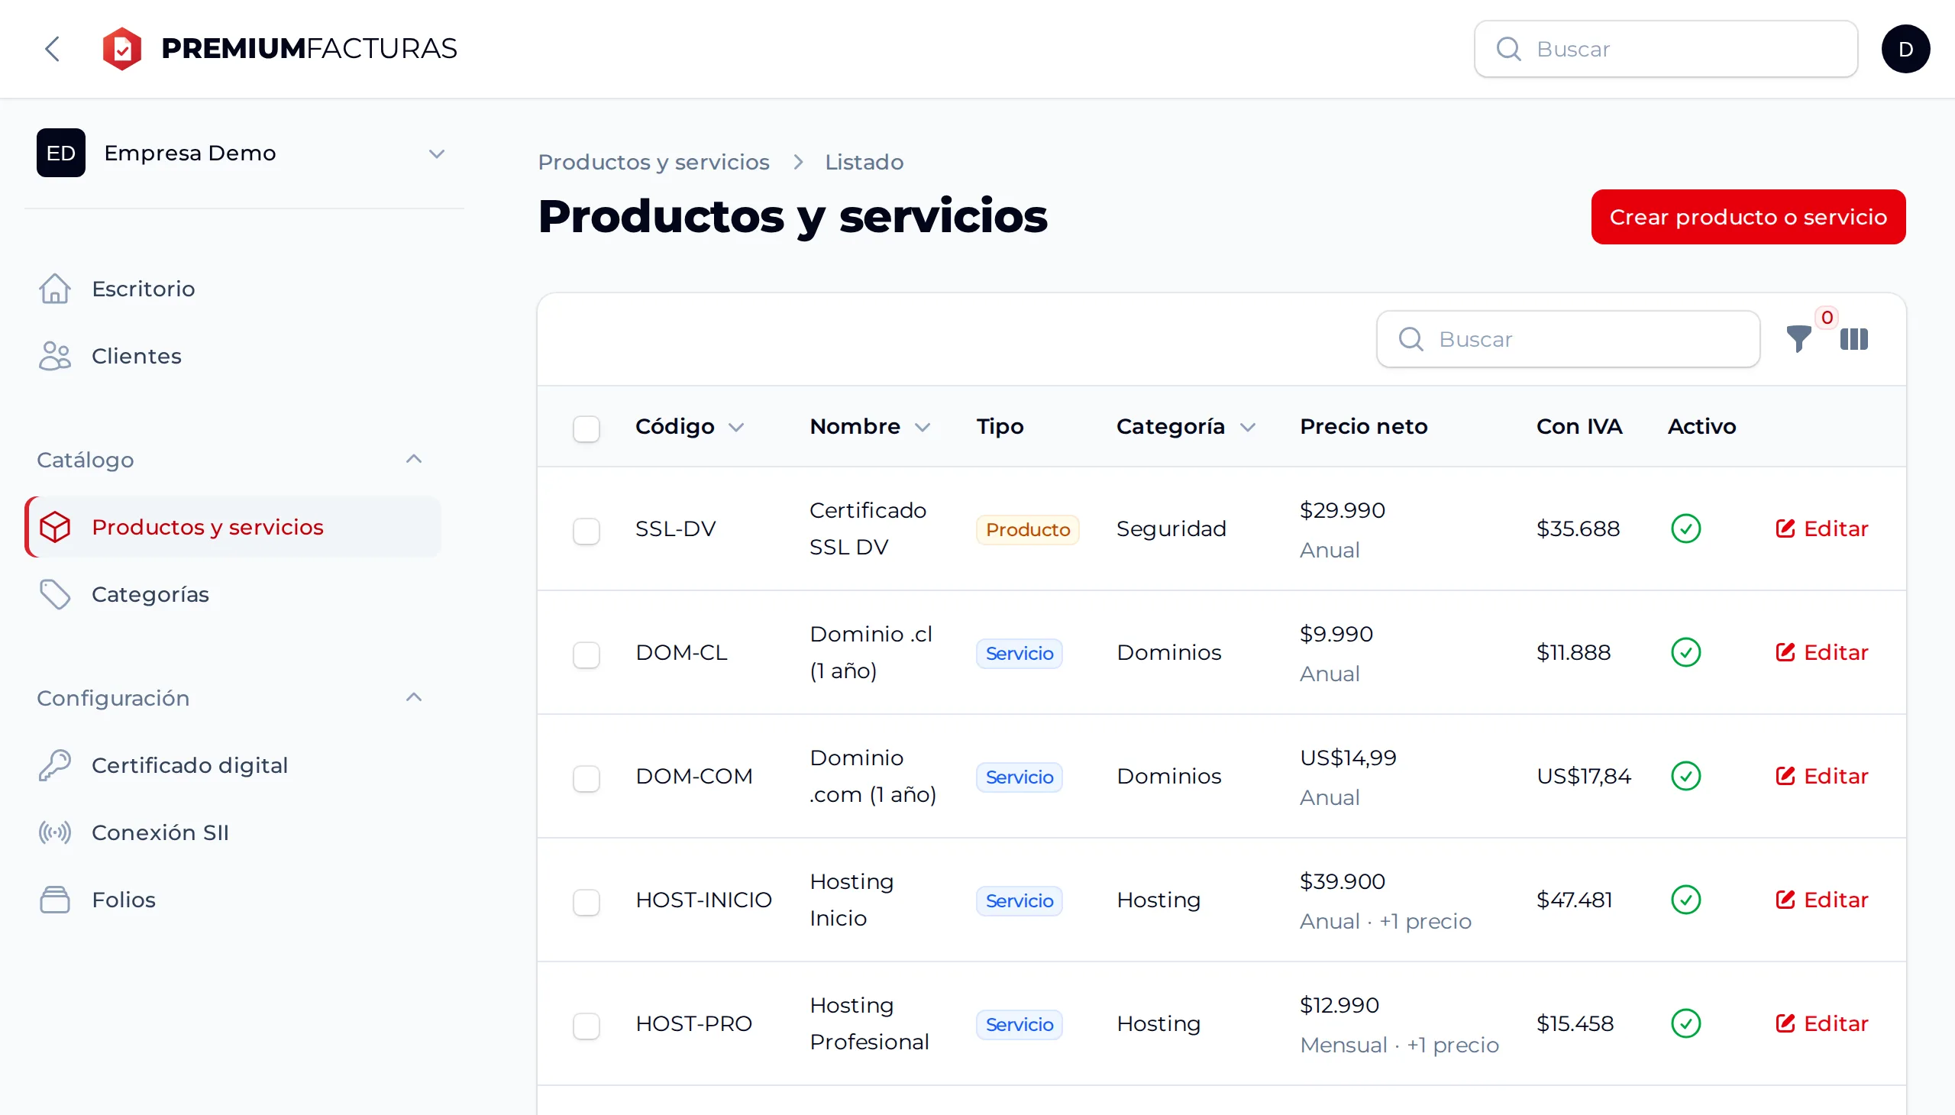Open the user avatar D menu
The height and width of the screenshot is (1115, 1955).
point(1905,49)
